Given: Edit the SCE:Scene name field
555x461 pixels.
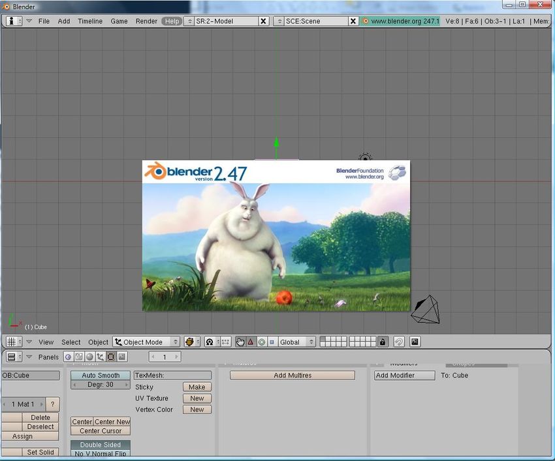Looking at the screenshot, I should point(316,22).
